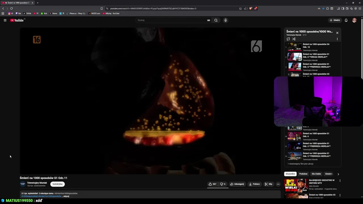
Task: Open a new browser tab
Action: tap(37, 3)
